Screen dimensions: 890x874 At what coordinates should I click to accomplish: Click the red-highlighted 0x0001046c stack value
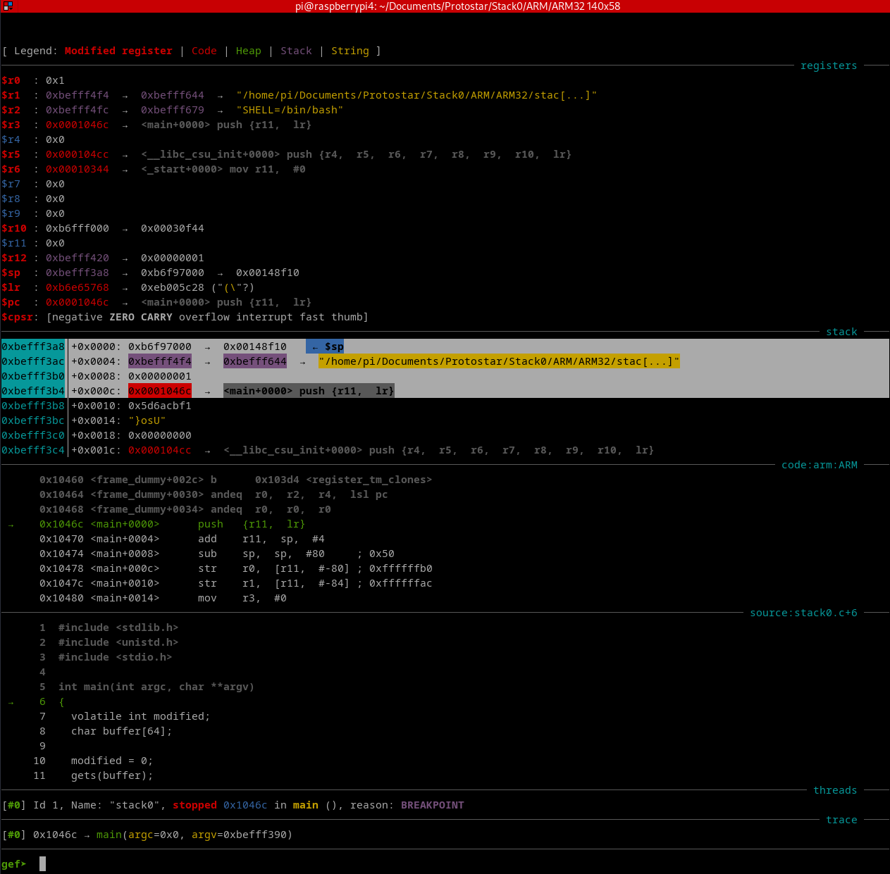(160, 391)
